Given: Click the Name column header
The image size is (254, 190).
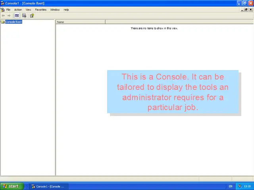Looking at the screenshot, I should (x=81, y=22).
